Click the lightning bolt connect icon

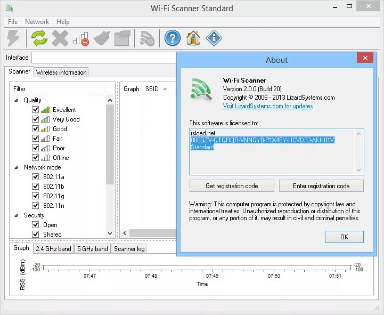(x=13, y=38)
